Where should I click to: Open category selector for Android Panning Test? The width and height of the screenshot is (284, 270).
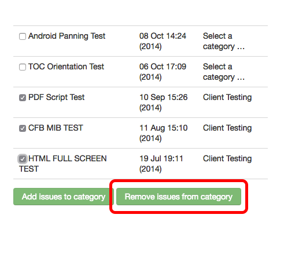click(224, 41)
